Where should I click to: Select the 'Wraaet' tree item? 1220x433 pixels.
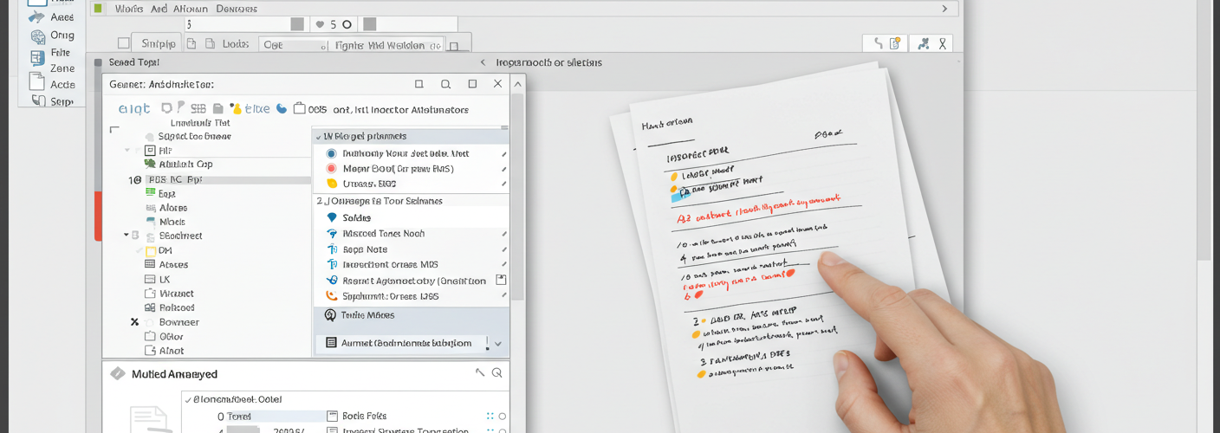click(177, 294)
